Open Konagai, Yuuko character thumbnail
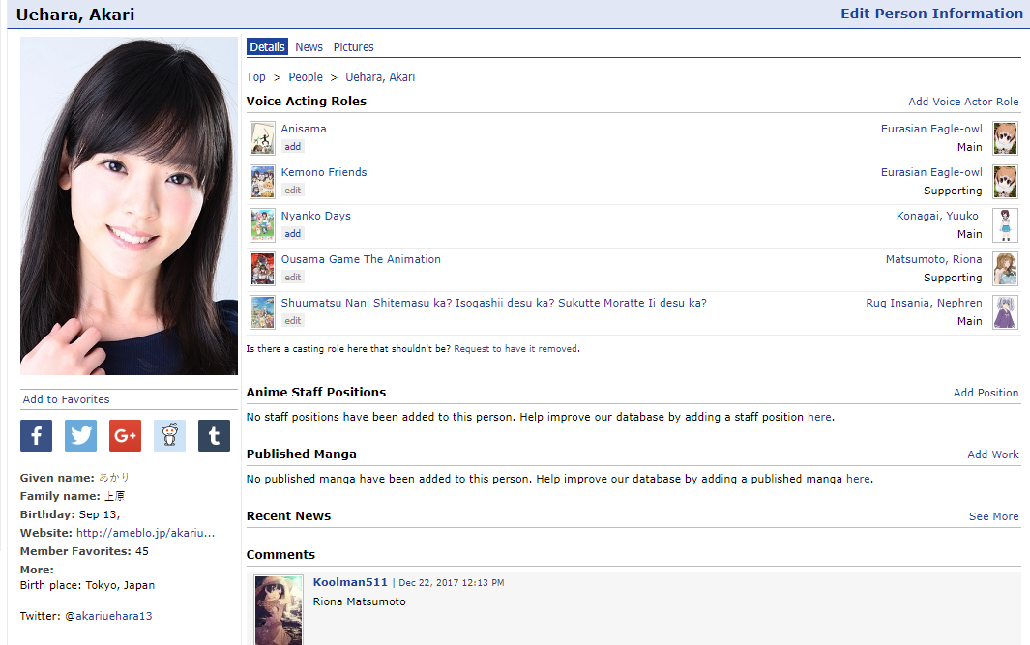The width and height of the screenshot is (1030, 645). coord(1005,225)
